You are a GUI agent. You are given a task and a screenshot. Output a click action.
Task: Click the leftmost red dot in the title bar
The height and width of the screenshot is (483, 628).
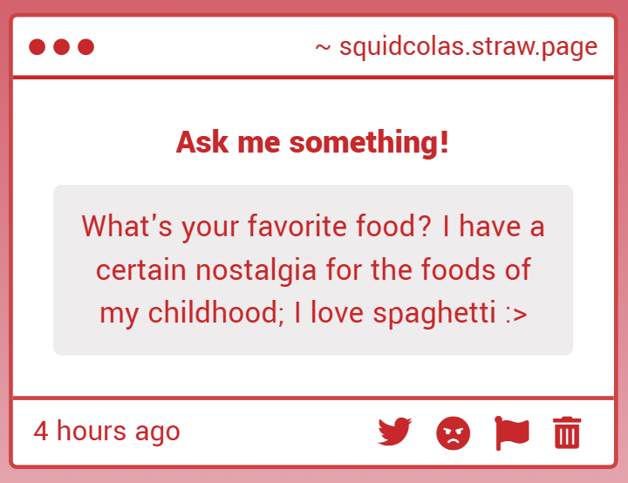click(x=38, y=47)
